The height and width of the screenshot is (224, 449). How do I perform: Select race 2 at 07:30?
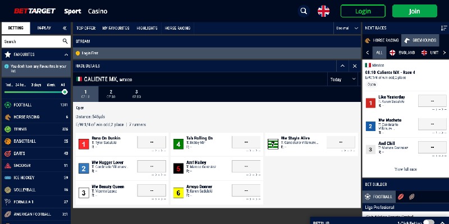click(x=111, y=94)
